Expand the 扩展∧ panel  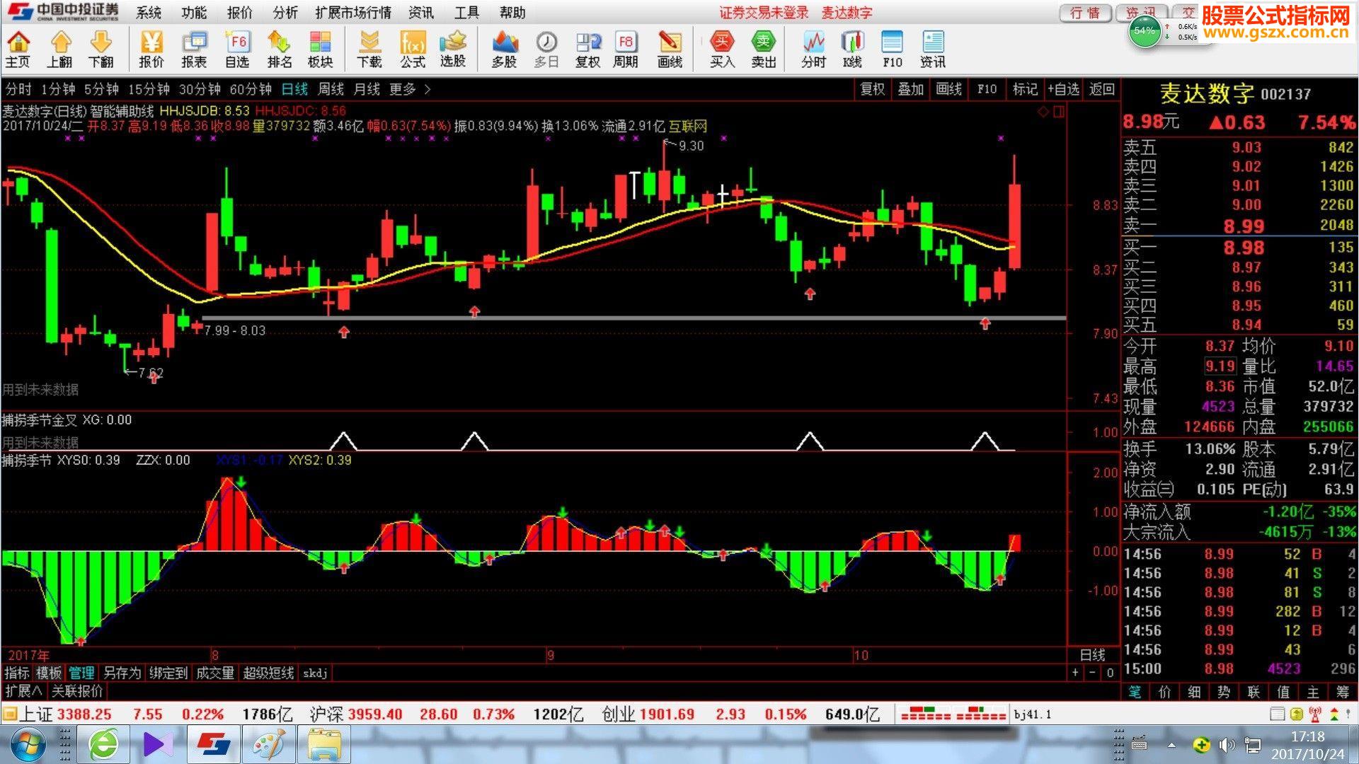point(23,690)
